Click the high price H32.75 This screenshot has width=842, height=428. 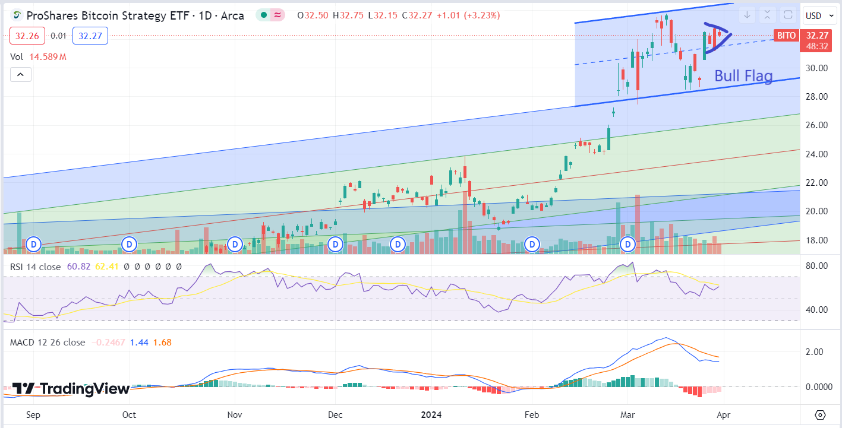(x=349, y=15)
